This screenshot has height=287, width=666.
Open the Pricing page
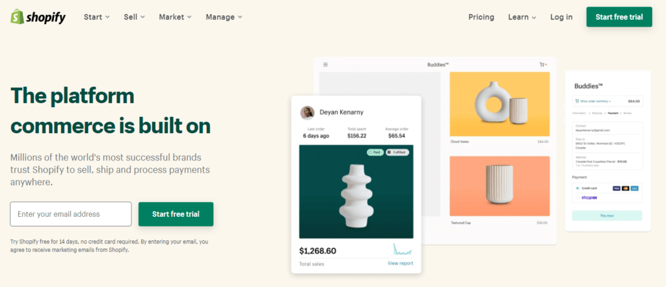tap(481, 17)
